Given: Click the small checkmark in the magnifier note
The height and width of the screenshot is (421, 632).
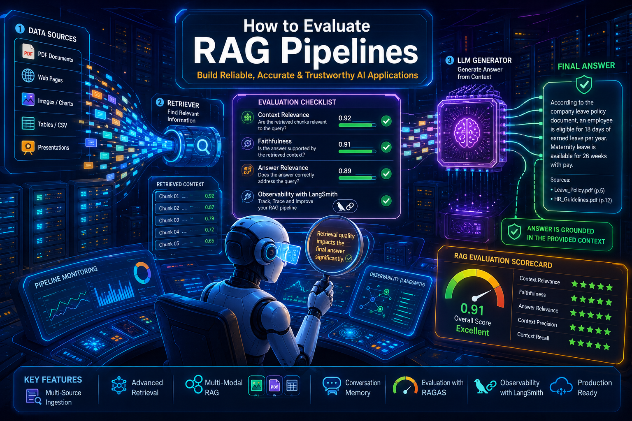Looking at the screenshot, I should [x=349, y=258].
